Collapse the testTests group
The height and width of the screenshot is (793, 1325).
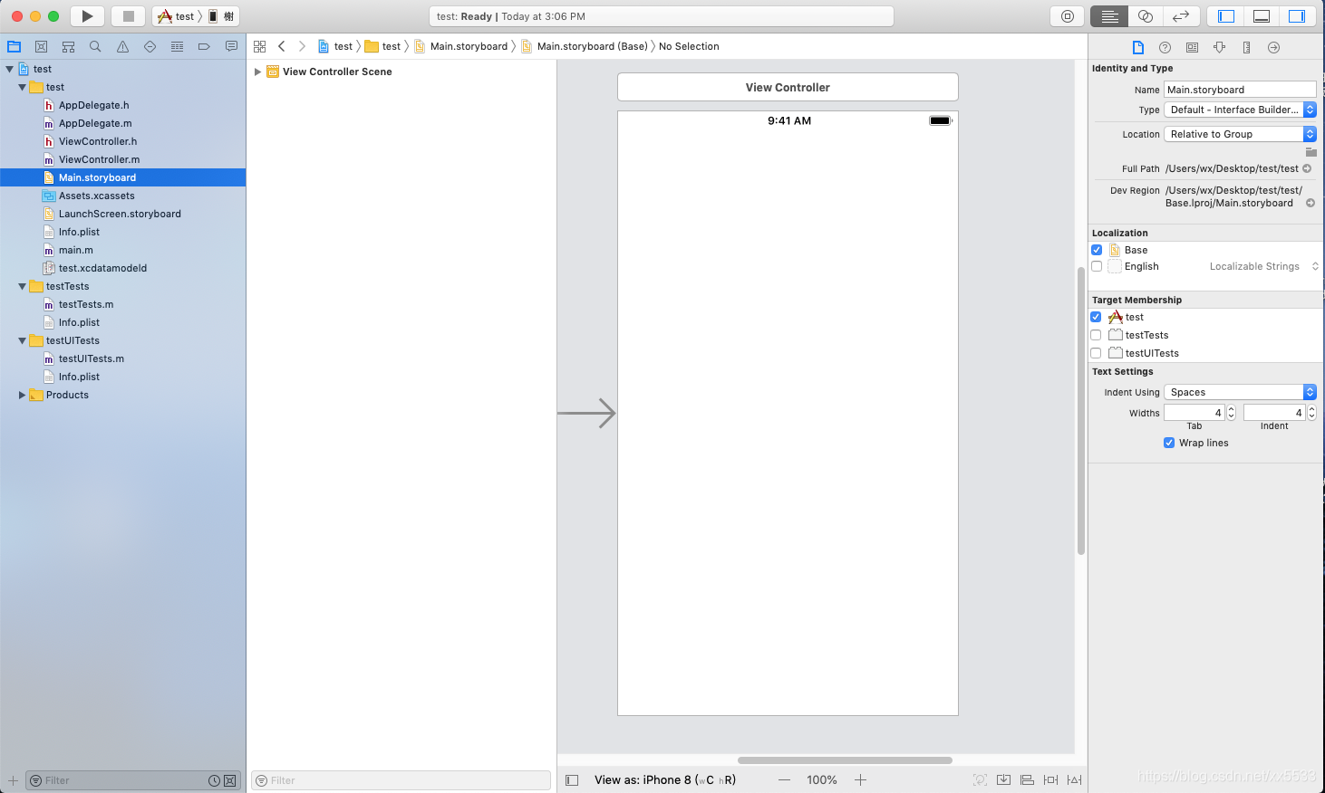22,286
